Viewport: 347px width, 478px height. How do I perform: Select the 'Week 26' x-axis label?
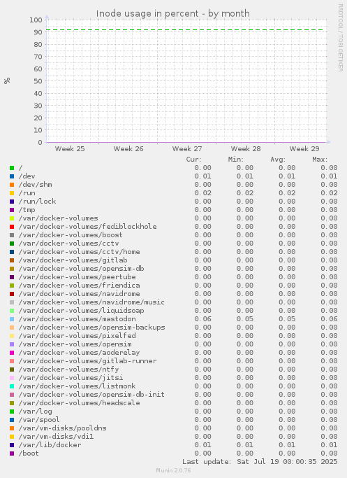128,149
